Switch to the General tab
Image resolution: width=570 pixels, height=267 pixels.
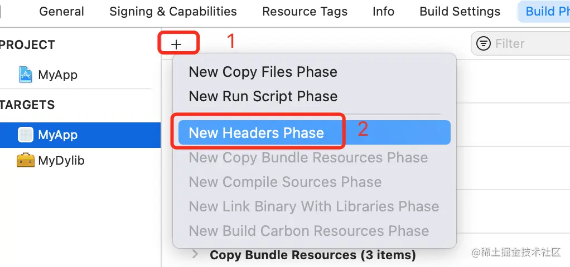coord(61,11)
